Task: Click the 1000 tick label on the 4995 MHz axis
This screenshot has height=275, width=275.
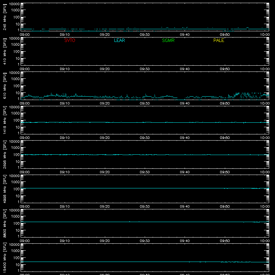Action: coord(15,182)
